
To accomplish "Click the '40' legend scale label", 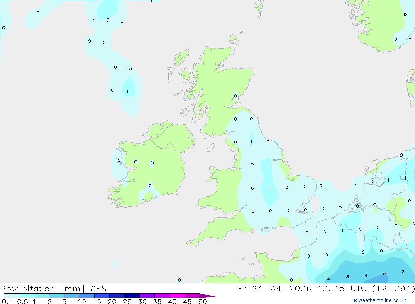I will pos(173,302).
